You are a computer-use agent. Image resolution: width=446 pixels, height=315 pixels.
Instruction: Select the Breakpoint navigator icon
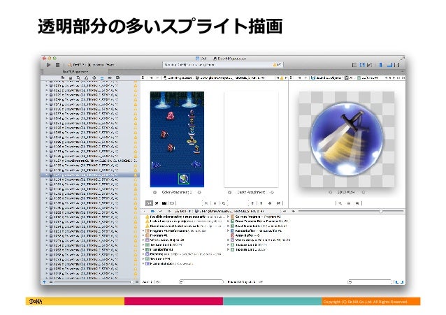click(x=110, y=78)
